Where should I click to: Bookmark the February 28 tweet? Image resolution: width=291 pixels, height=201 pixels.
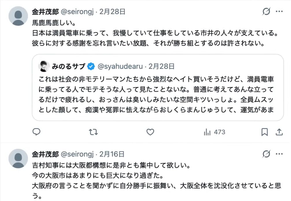pos(264,132)
